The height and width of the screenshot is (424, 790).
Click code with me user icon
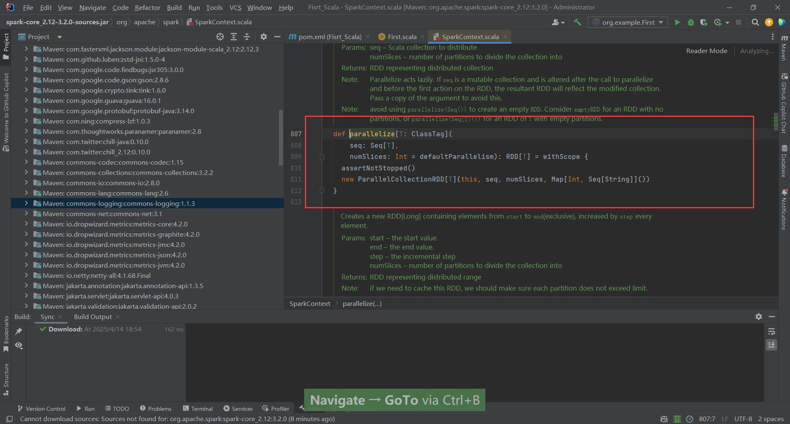[558, 22]
